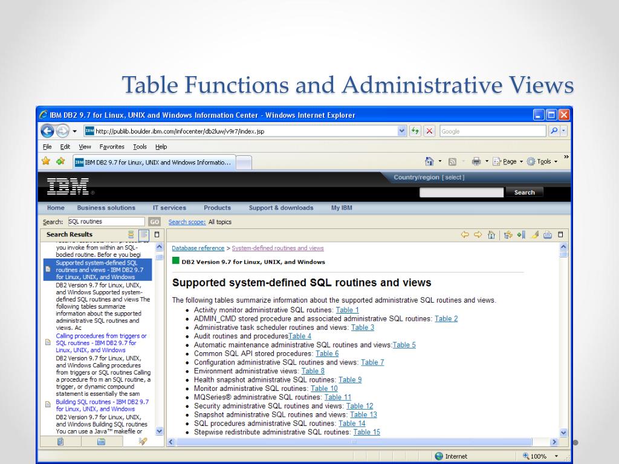Screen dimensions: 619x464
Task: Select the IBM DB2 9.7 browser tab
Action: pyautogui.click(x=154, y=162)
